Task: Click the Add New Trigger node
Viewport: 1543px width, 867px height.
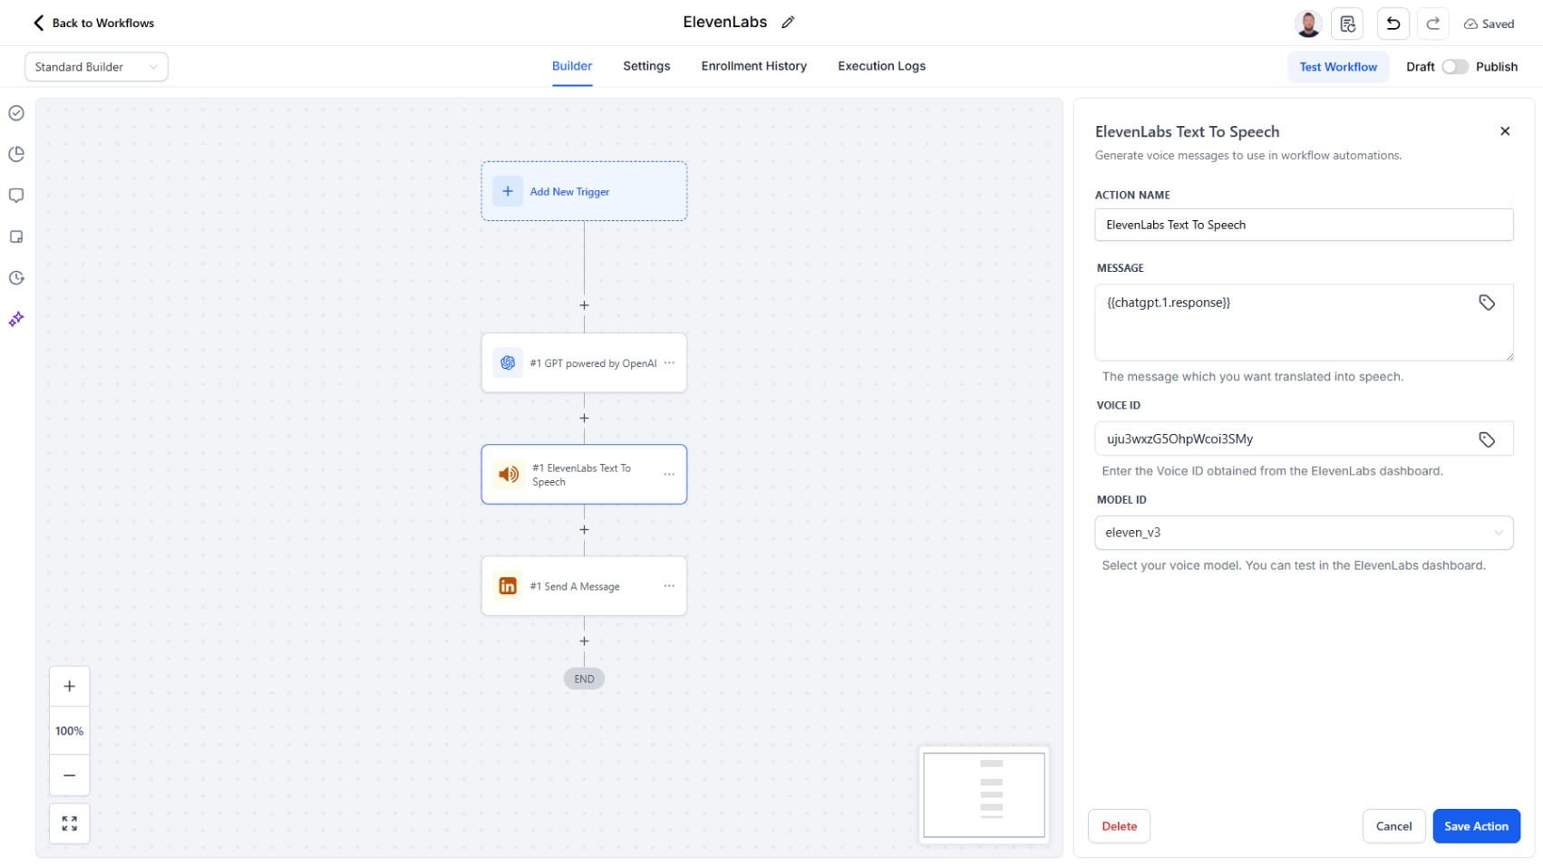Action: 584,191
